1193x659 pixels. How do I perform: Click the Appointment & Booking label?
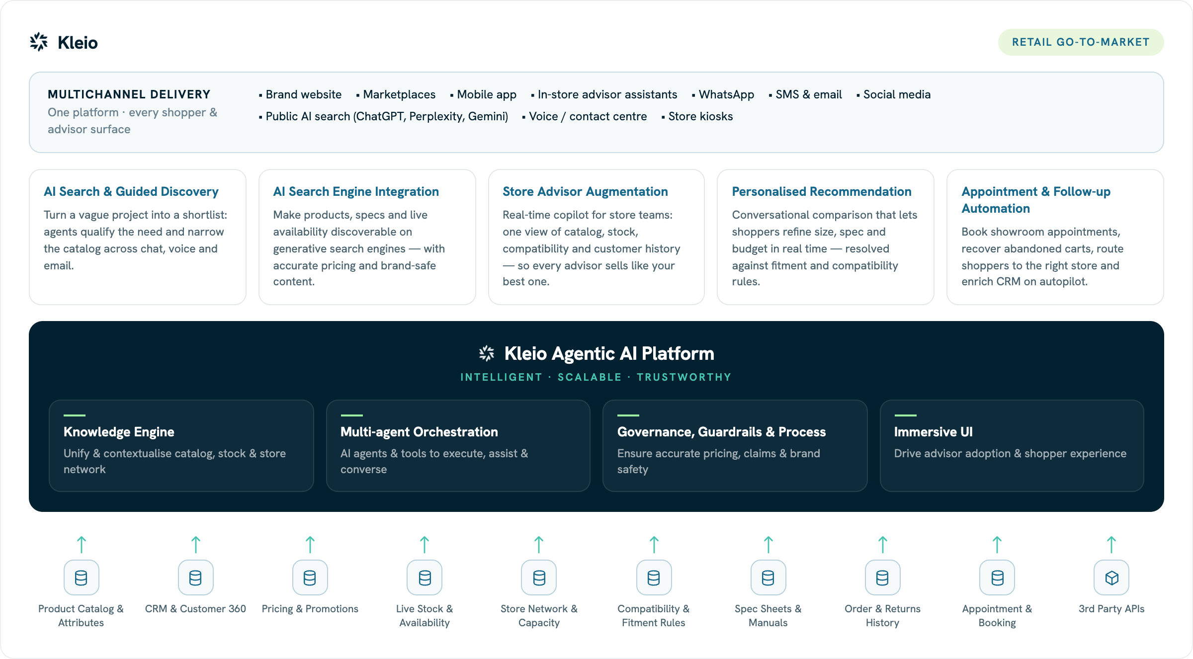(997, 616)
